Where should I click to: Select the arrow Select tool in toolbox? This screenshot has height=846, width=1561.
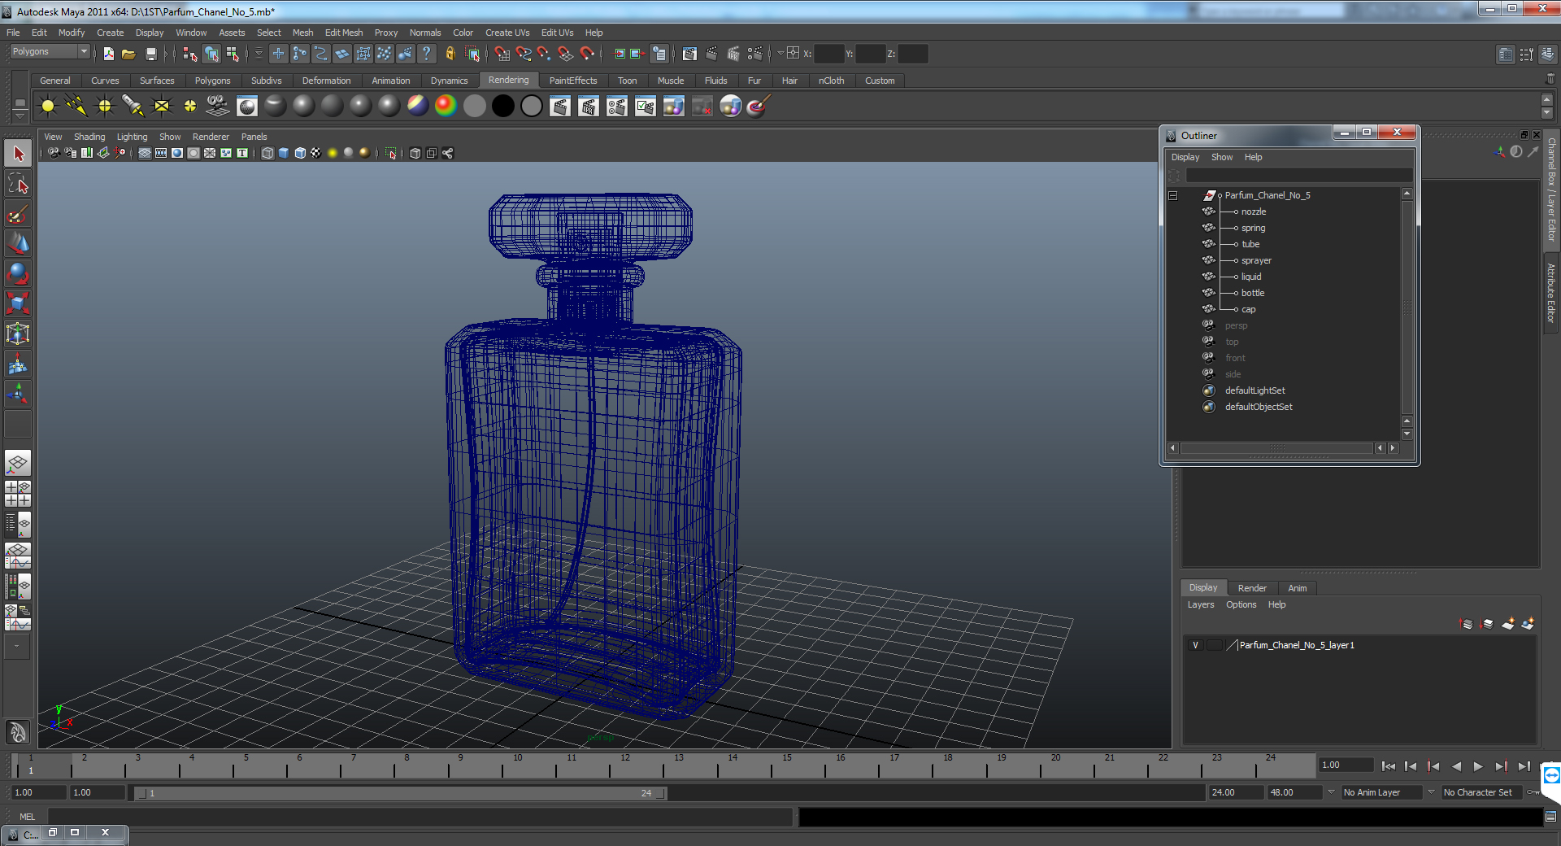[x=18, y=153]
